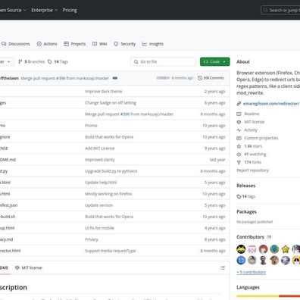Open the Pricing page

click(70, 10)
